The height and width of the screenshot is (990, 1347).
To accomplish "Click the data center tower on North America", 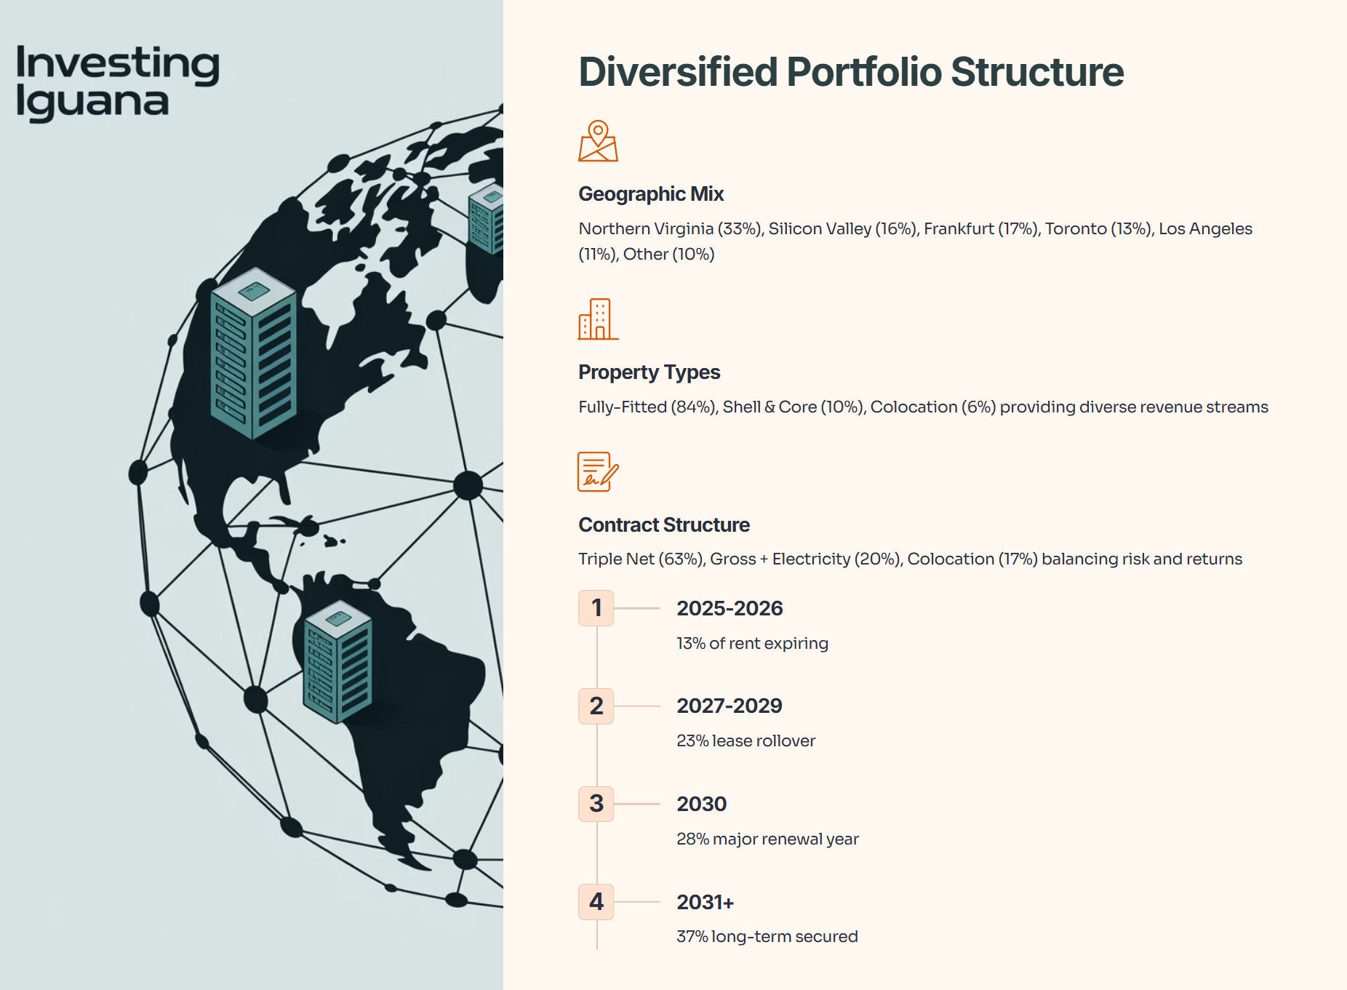I will click(x=253, y=353).
